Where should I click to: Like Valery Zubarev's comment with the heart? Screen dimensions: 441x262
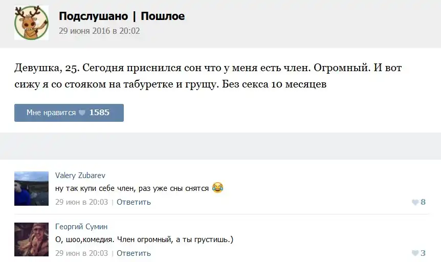[x=415, y=202]
